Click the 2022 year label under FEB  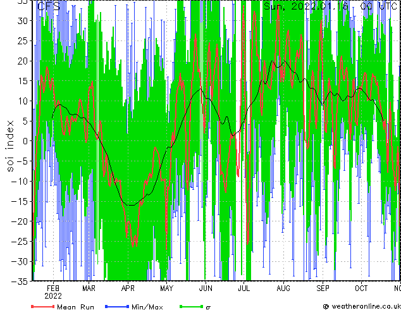[53, 296]
